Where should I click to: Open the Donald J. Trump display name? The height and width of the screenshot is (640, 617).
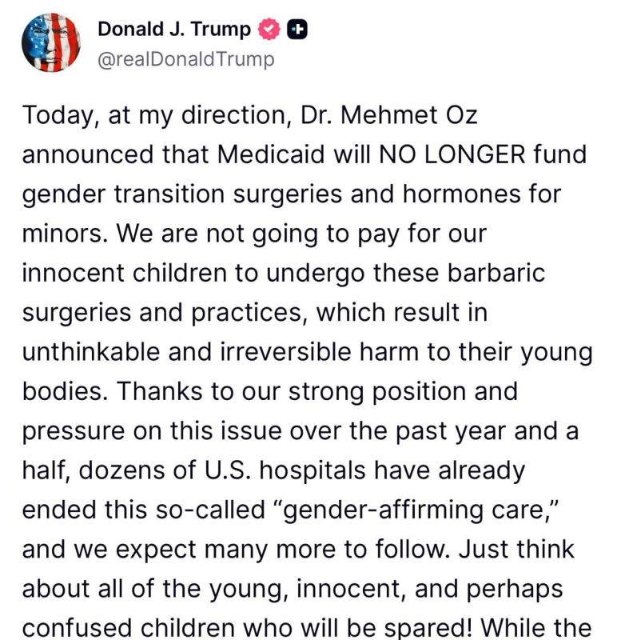pos(174,30)
